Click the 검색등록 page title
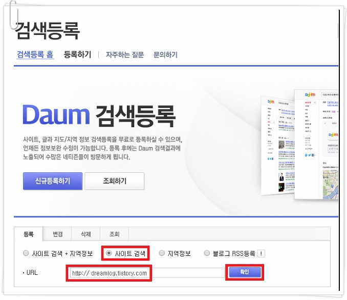The width and height of the screenshot is (347, 300). 47,31
